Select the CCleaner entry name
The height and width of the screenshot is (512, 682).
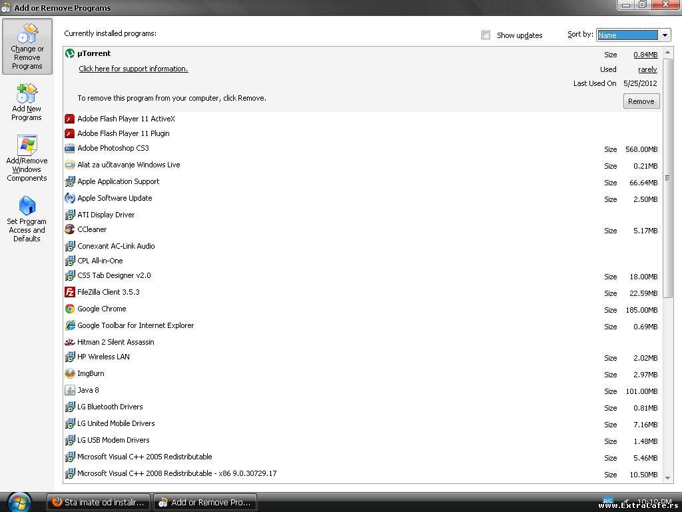point(92,229)
